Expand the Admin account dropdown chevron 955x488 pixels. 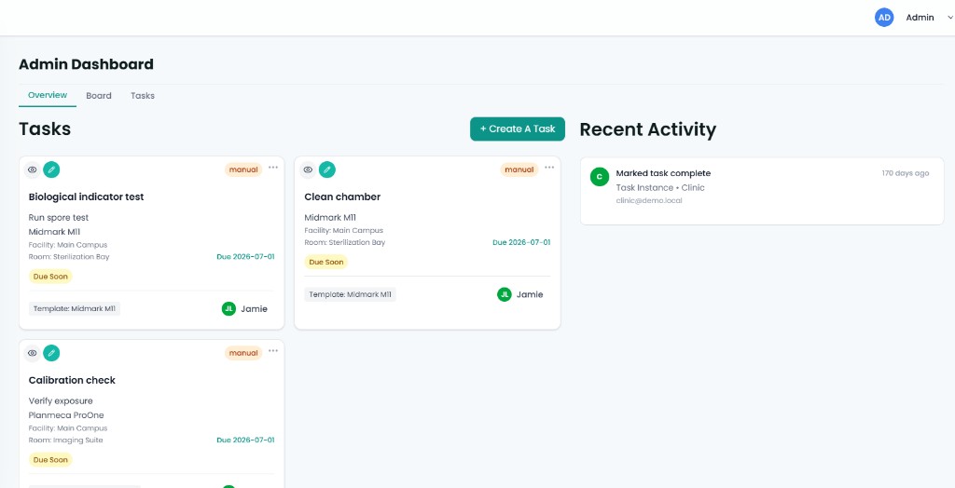950,18
